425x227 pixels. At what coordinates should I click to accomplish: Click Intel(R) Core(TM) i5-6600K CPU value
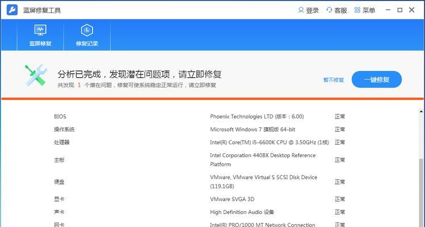click(x=270, y=142)
